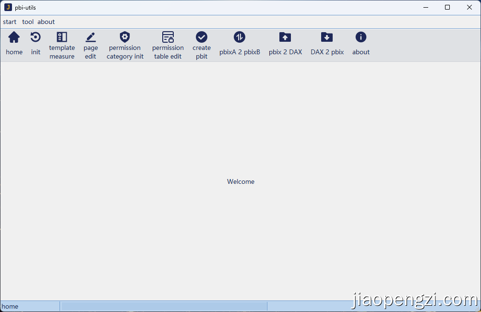Open the template measure tool

pos(62,37)
